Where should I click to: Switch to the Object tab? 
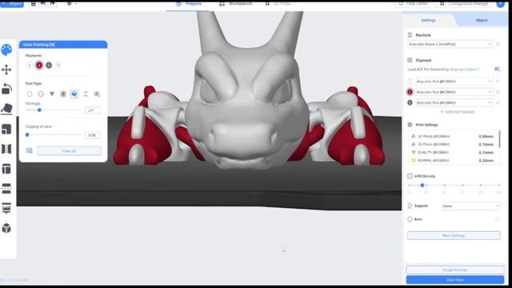tap(482, 20)
